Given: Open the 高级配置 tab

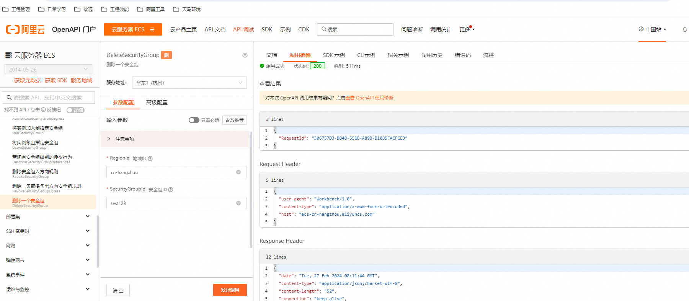Looking at the screenshot, I should (157, 103).
